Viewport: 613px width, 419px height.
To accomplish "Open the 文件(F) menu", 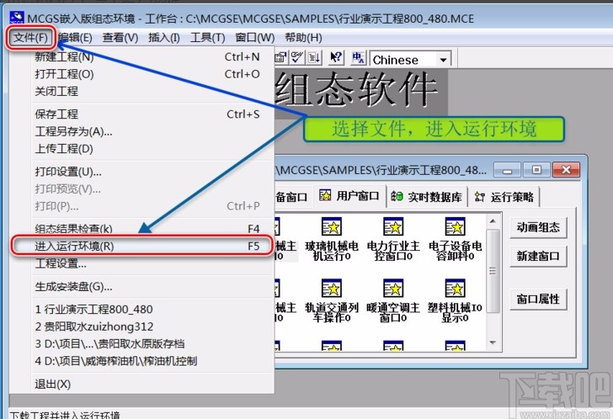I will tap(30, 38).
